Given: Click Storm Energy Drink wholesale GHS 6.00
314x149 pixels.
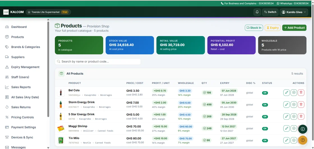Looking at the screenshot, I should (x=185, y=103).
